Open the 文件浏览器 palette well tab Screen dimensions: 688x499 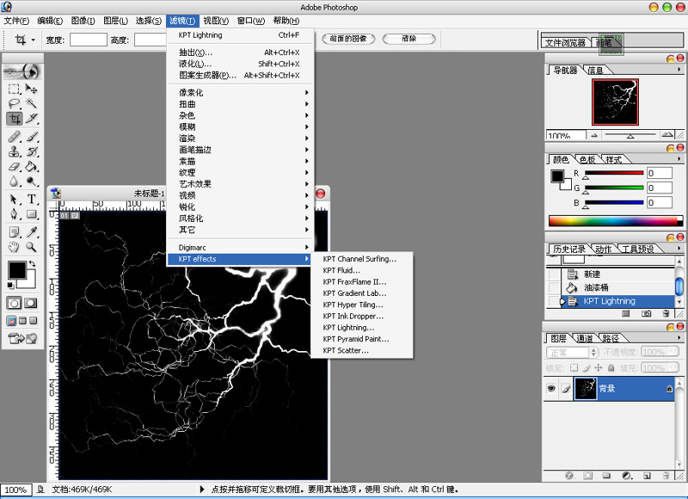565,42
